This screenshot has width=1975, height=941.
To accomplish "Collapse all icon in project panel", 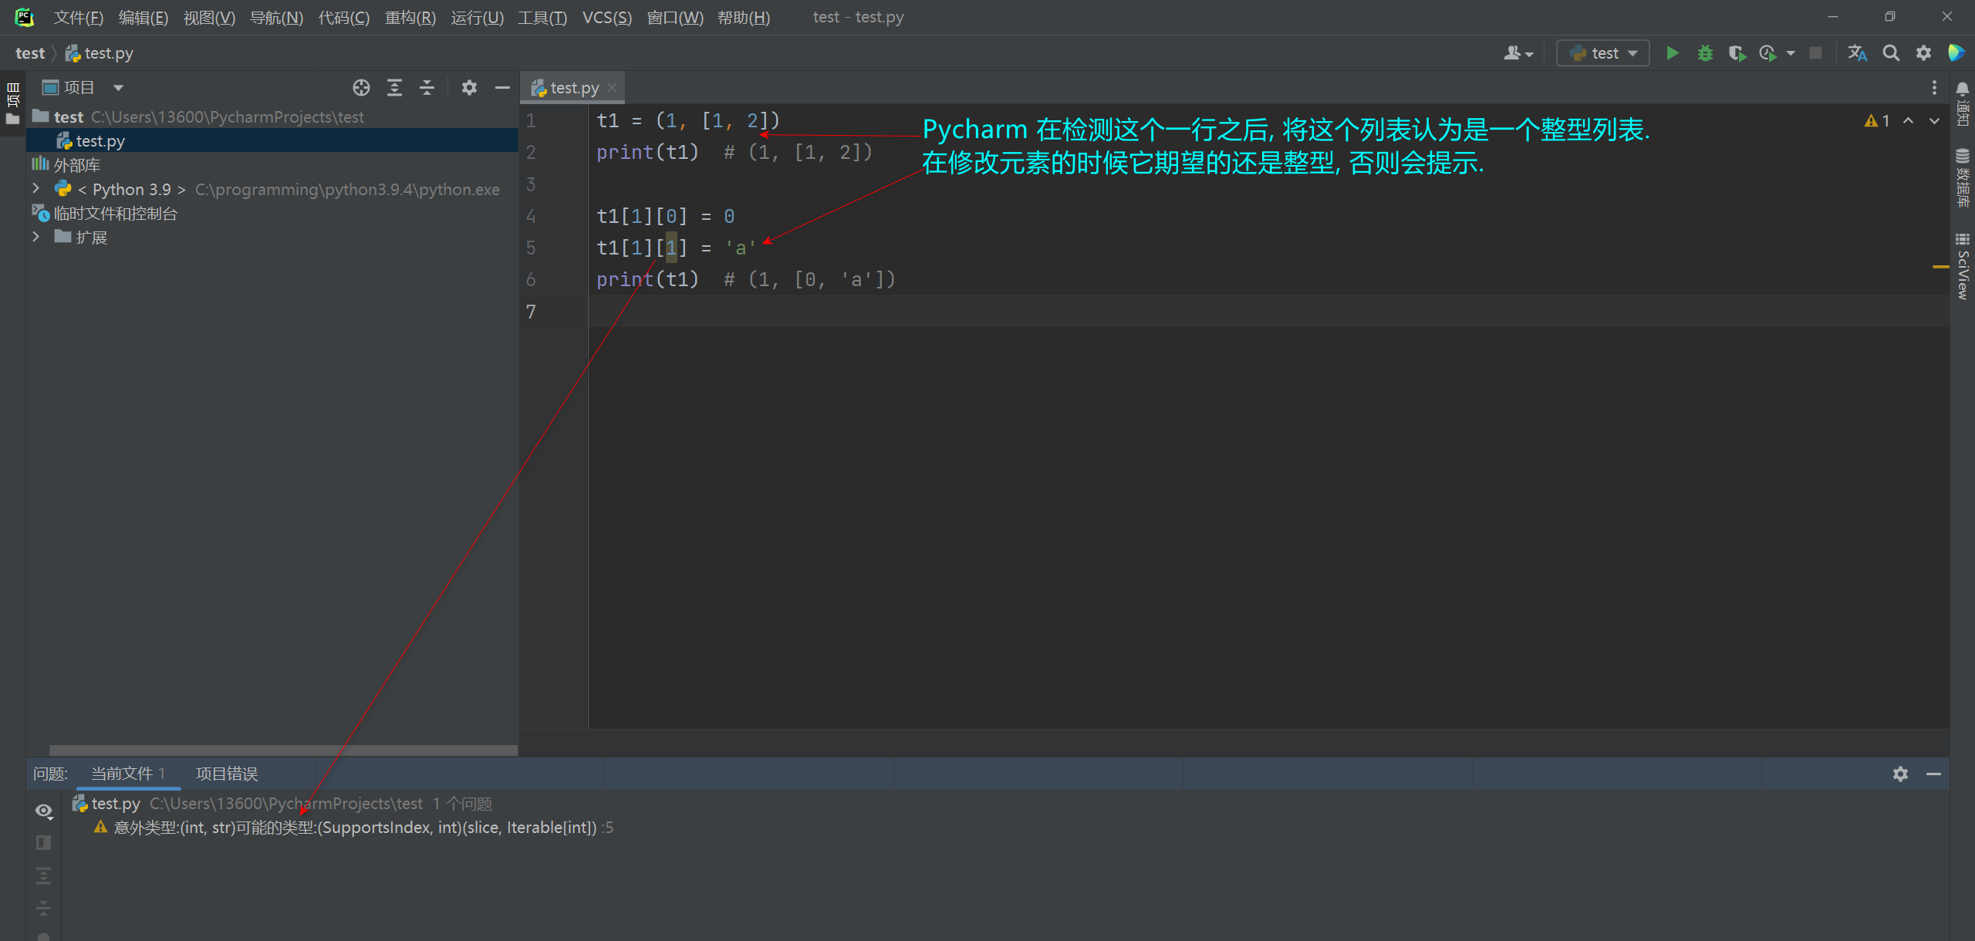I will (x=427, y=88).
